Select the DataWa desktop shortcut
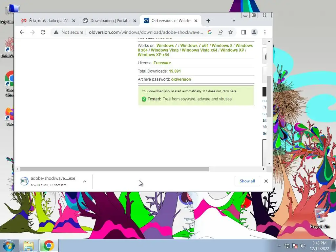336x252 pixels. (8, 48)
